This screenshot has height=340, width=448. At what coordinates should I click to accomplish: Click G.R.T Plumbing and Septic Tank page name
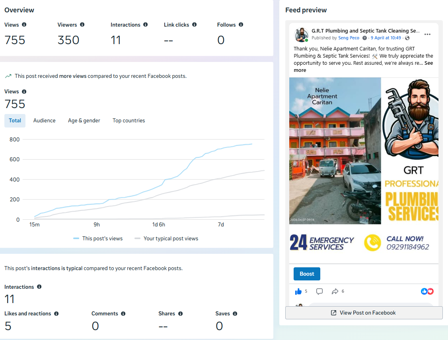(x=365, y=31)
